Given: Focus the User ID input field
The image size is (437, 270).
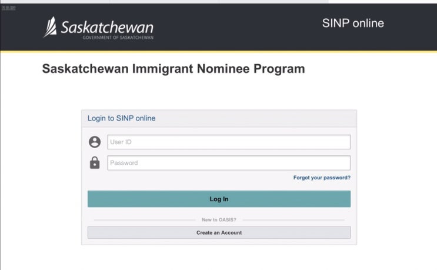Looking at the screenshot, I should tap(229, 142).
